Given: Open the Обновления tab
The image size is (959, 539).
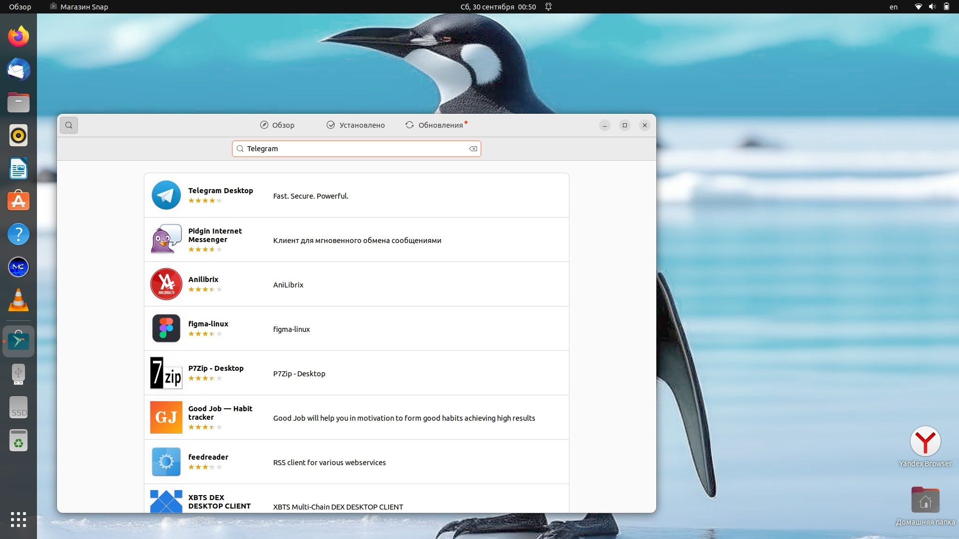Looking at the screenshot, I should pos(436,125).
